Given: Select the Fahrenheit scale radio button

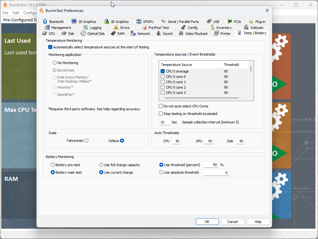Looking at the screenshot, I should click(x=86, y=141).
